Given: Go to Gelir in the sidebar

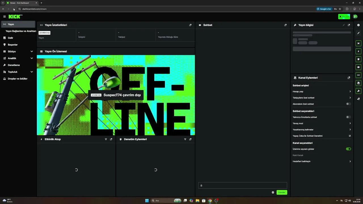Looking at the screenshot, I should (18, 38).
